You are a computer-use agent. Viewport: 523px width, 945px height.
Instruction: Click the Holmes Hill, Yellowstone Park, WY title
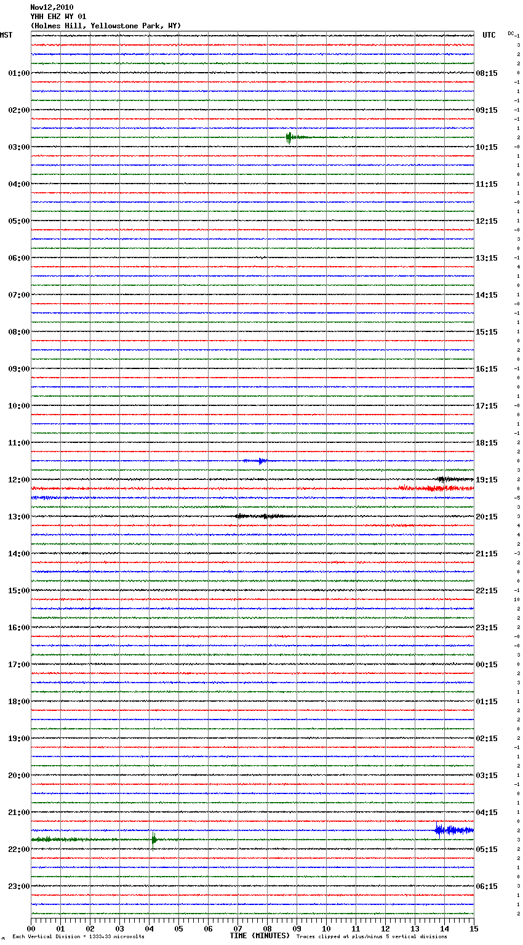[x=106, y=26]
